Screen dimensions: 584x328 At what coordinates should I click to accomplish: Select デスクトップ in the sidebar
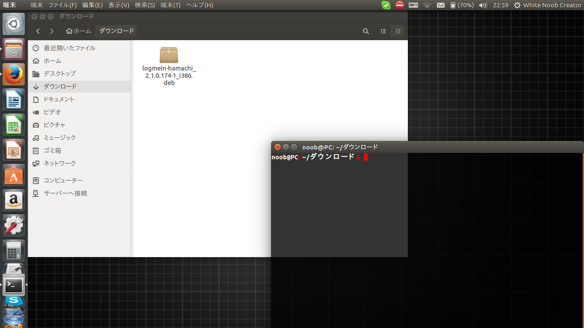(80, 73)
